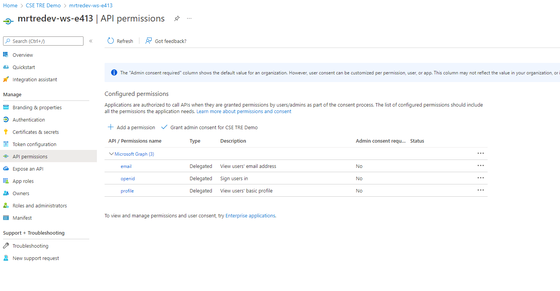This screenshot has height=291, width=560.
Task: Click the Token configuration icon
Action: click(x=6, y=144)
